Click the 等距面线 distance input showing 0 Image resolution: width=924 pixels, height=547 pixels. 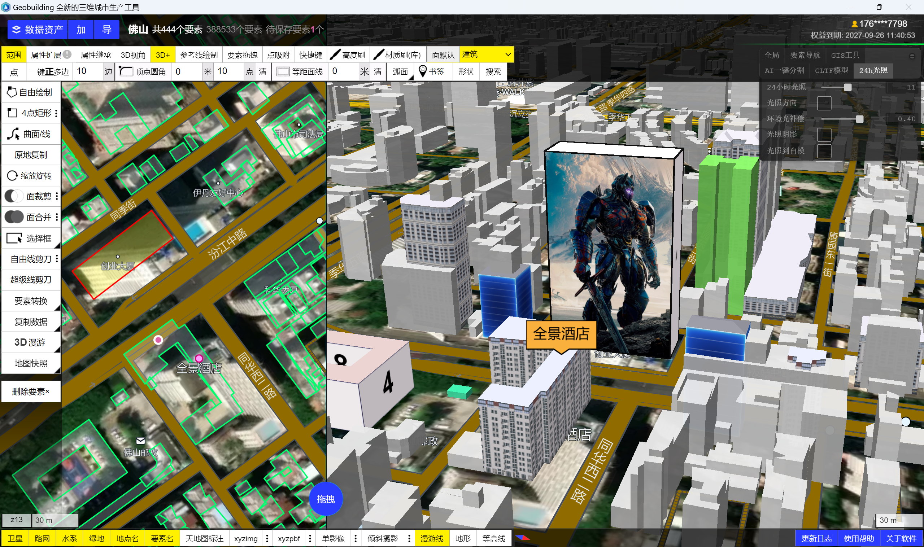tap(343, 71)
